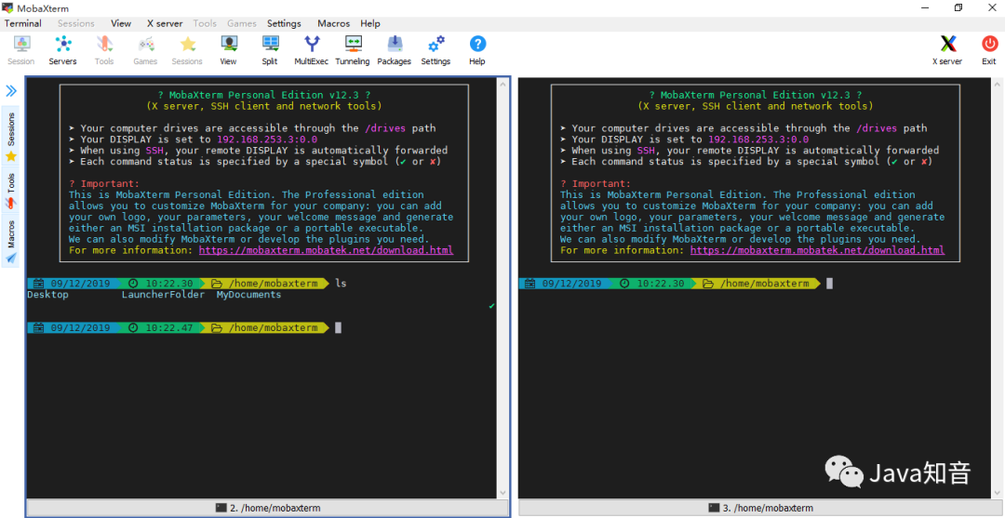Open the Games toolbar icon
The width and height of the screenshot is (1005, 518).
point(145,50)
